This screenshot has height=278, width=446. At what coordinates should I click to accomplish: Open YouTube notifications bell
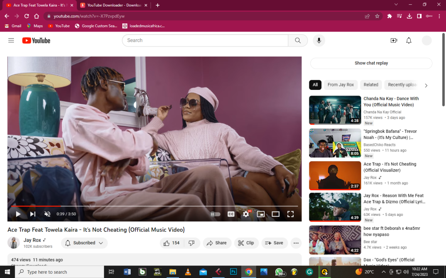tap(409, 40)
